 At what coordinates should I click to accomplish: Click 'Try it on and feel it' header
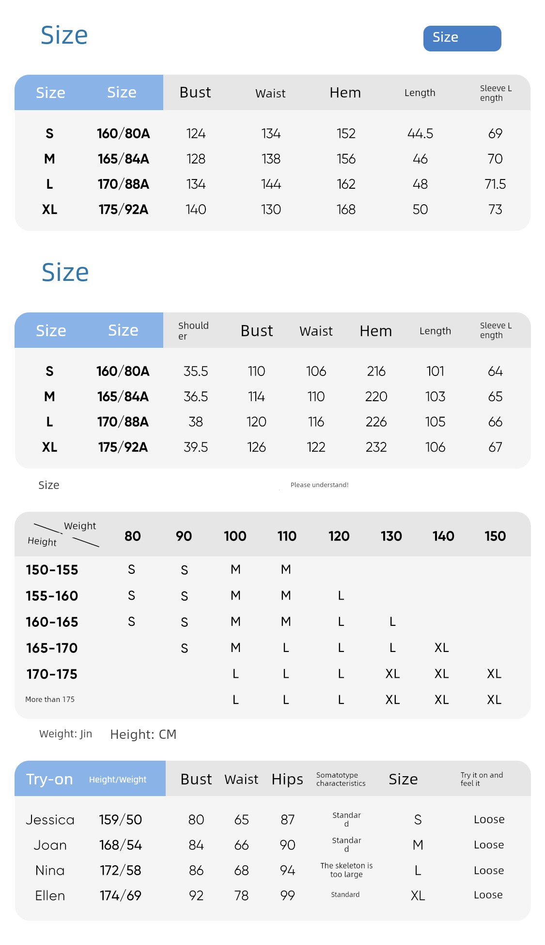pos(482,779)
